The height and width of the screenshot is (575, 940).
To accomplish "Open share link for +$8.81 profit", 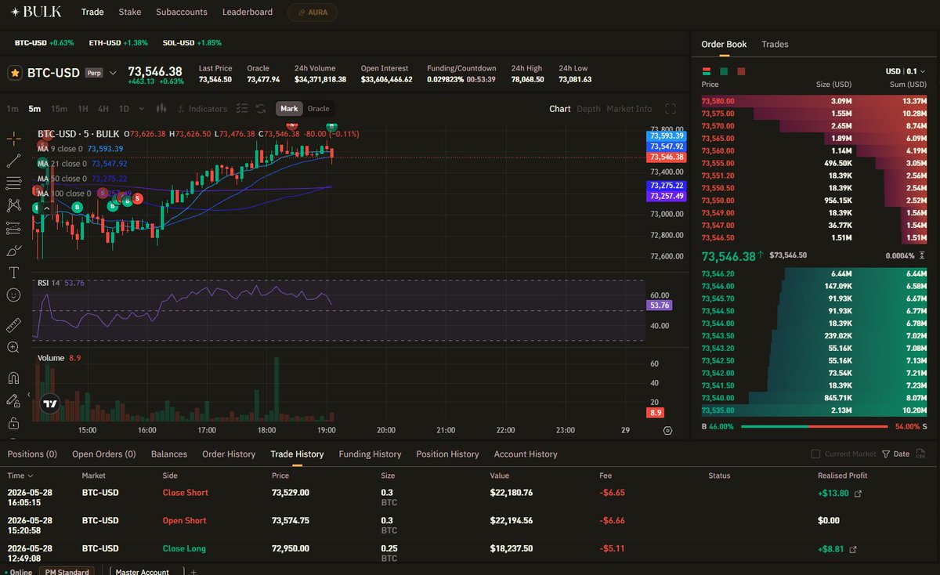I will (853, 549).
